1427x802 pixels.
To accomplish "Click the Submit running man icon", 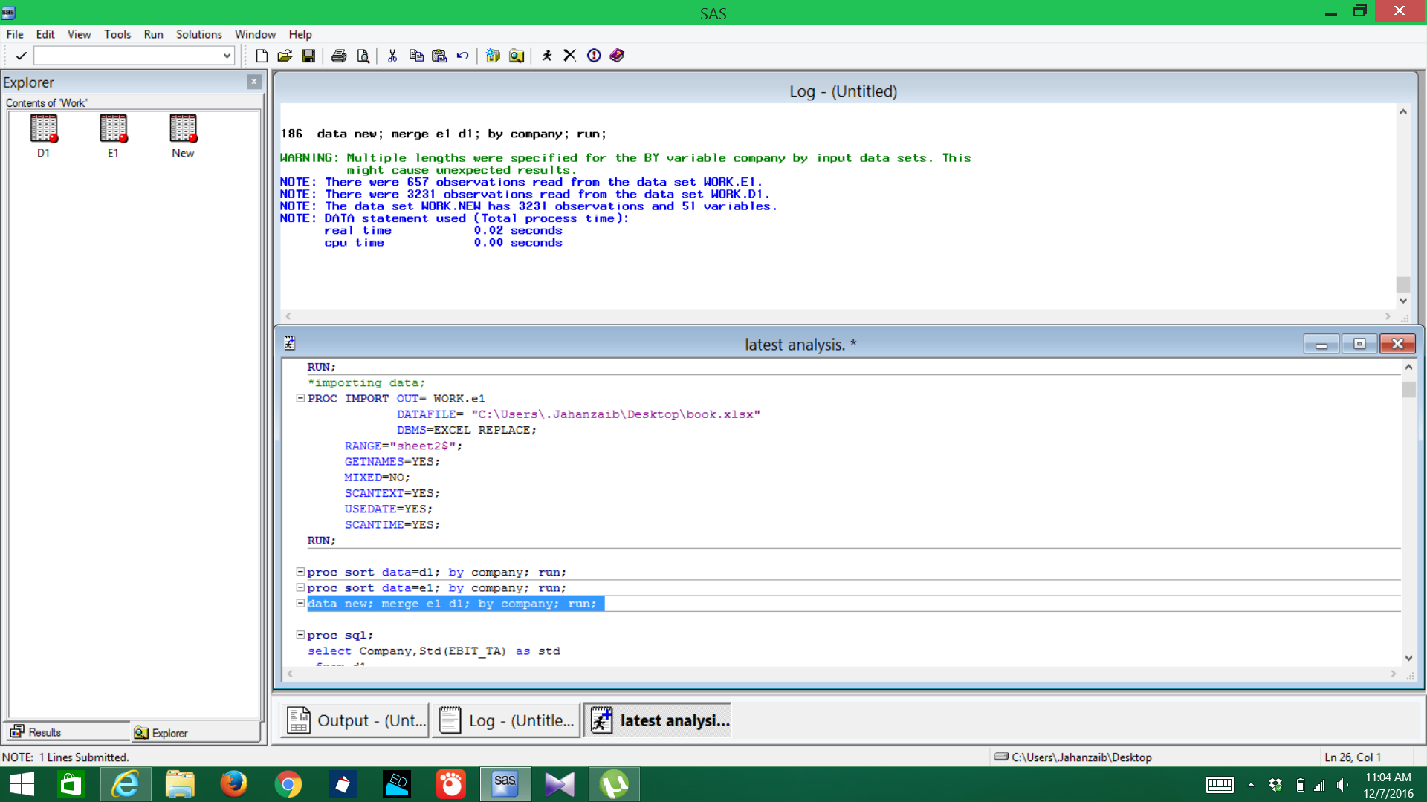I will [x=547, y=56].
